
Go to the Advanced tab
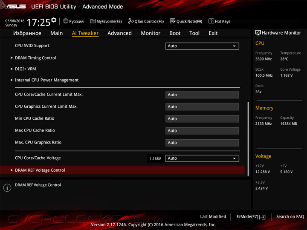pos(120,33)
